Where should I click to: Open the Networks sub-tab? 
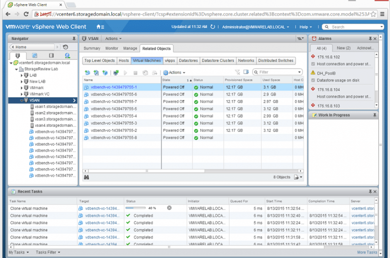(246, 60)
